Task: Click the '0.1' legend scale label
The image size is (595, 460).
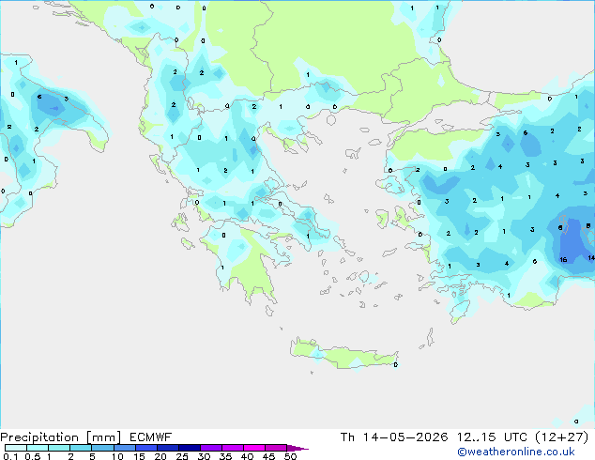Action: (10, 456)
